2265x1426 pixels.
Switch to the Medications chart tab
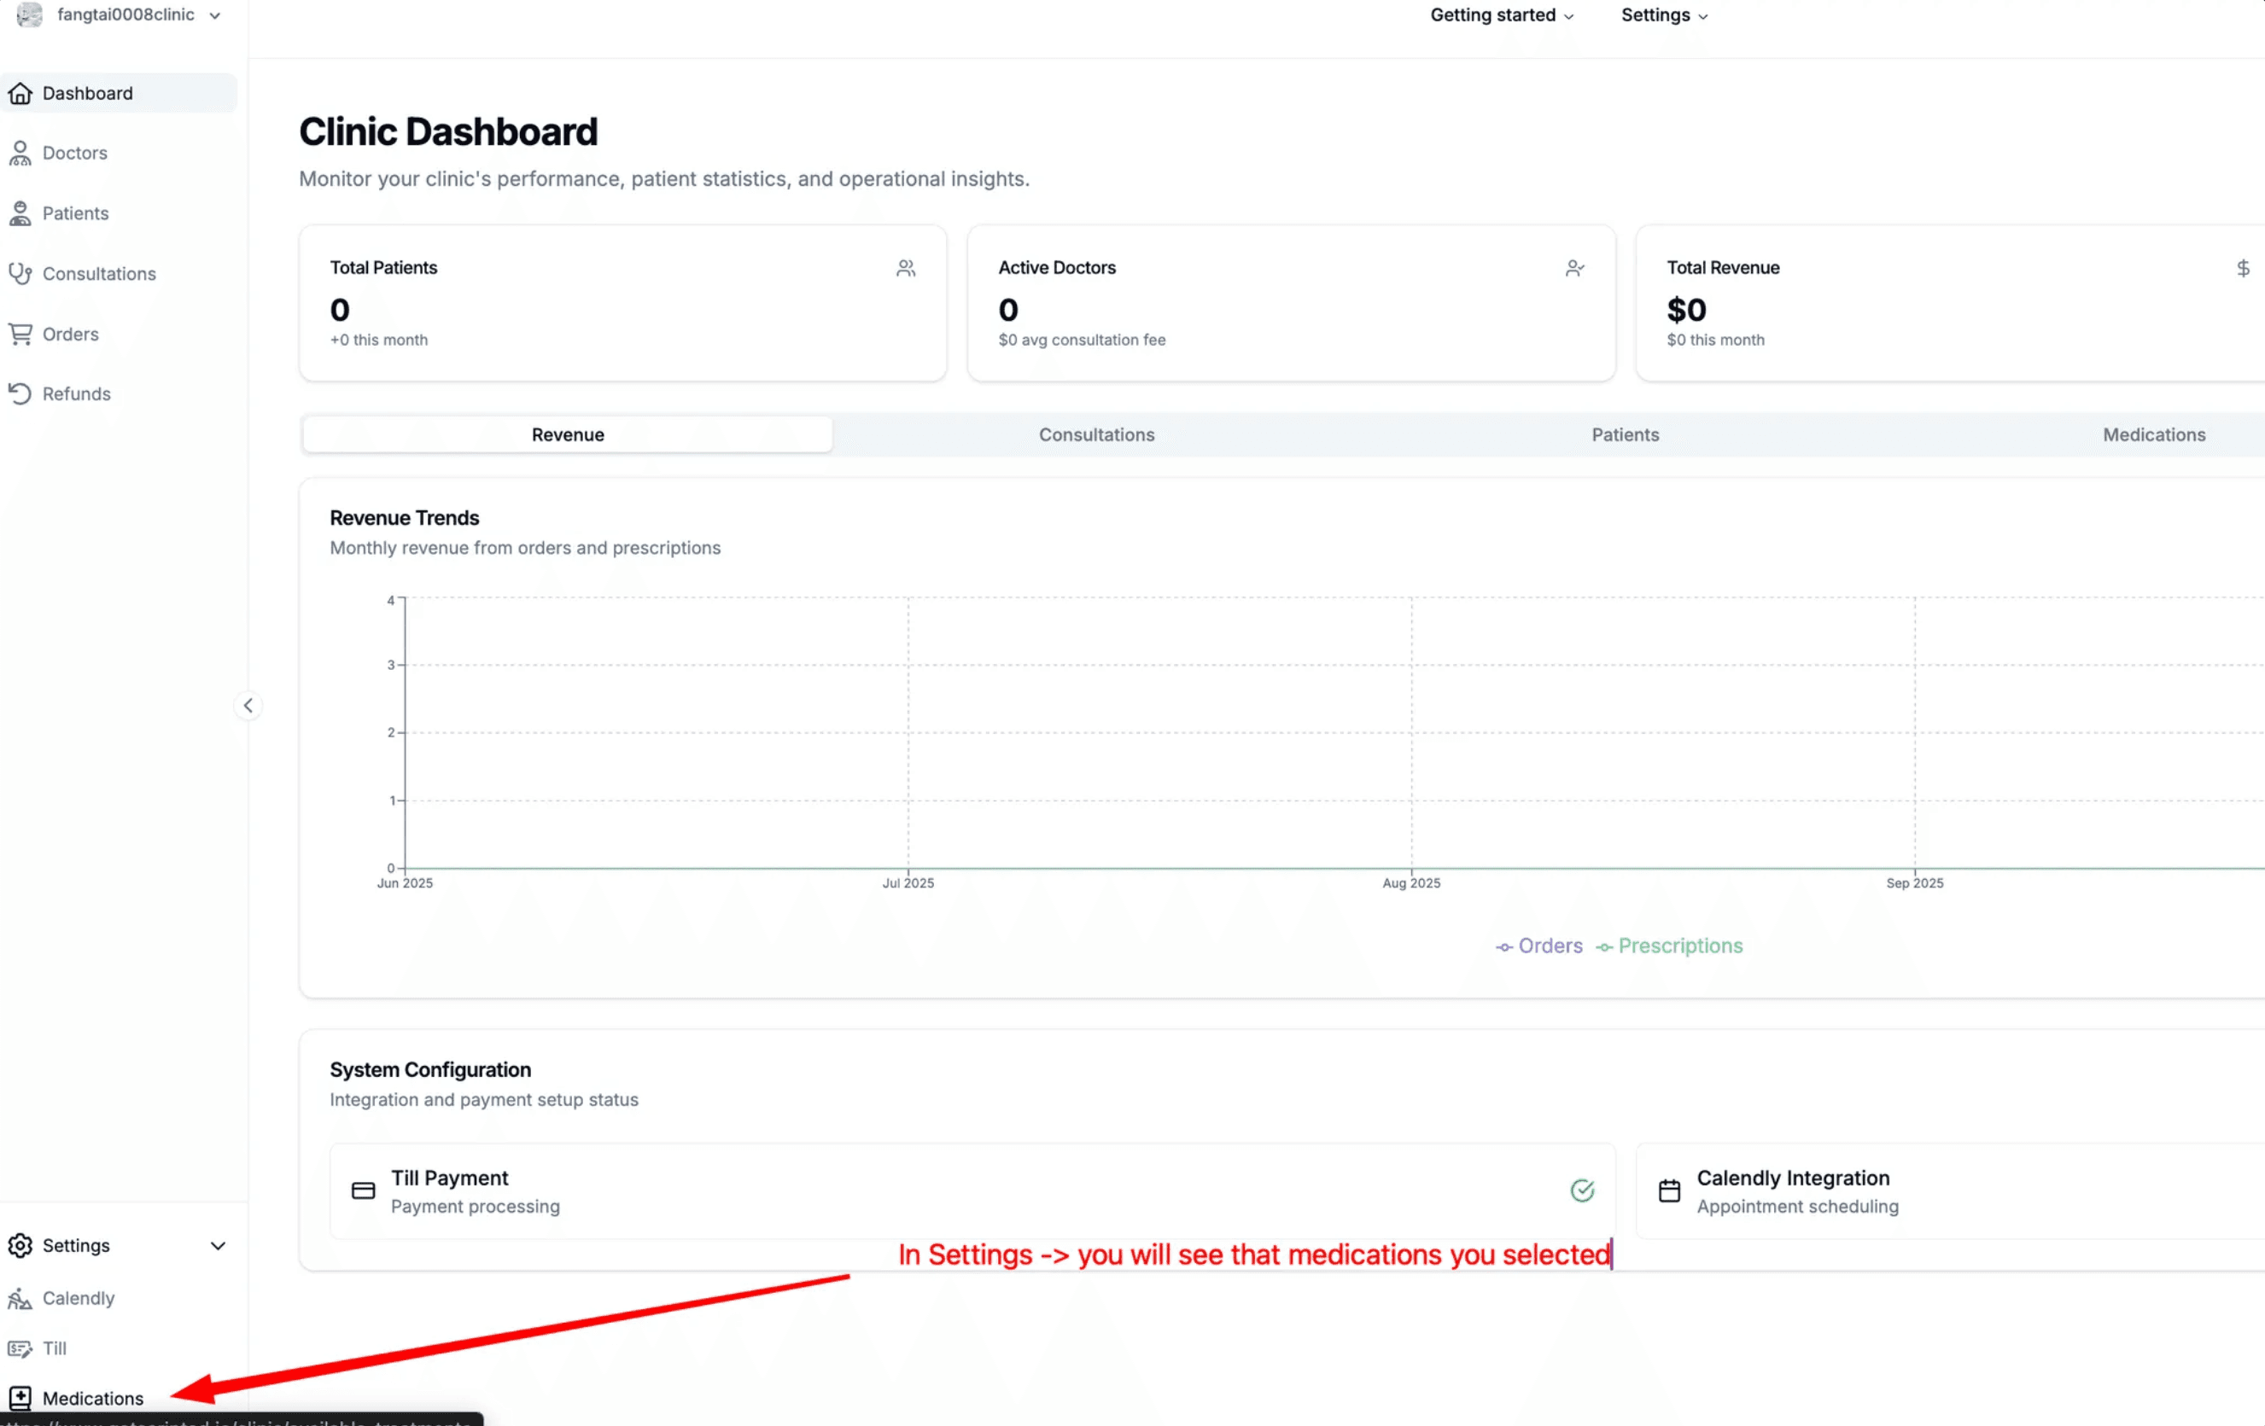click(x=2153, y=434)
